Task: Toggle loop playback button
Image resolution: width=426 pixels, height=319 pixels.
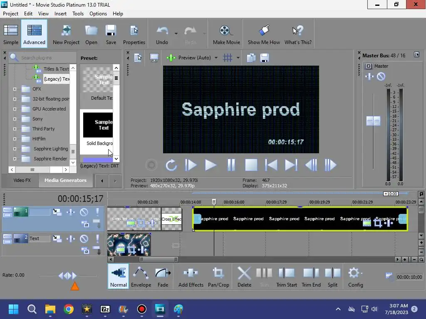Action: tap(171, 165)
